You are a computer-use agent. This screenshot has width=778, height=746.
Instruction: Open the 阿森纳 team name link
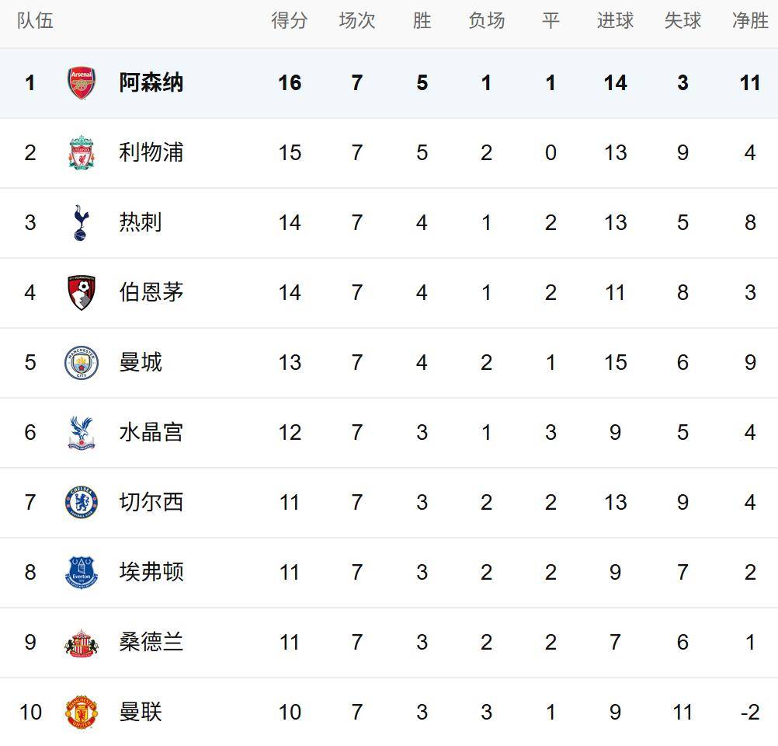[151, 83]
